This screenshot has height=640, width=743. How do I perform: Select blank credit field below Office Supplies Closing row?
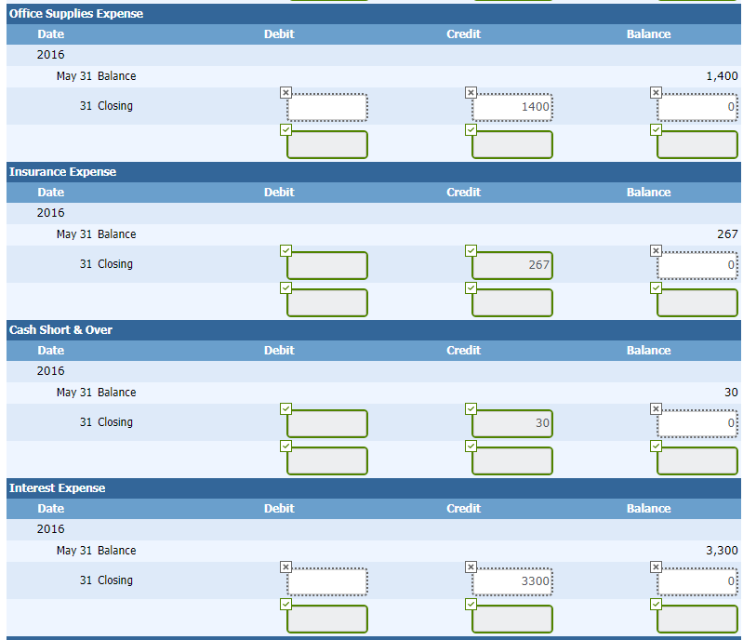point(512,144)
